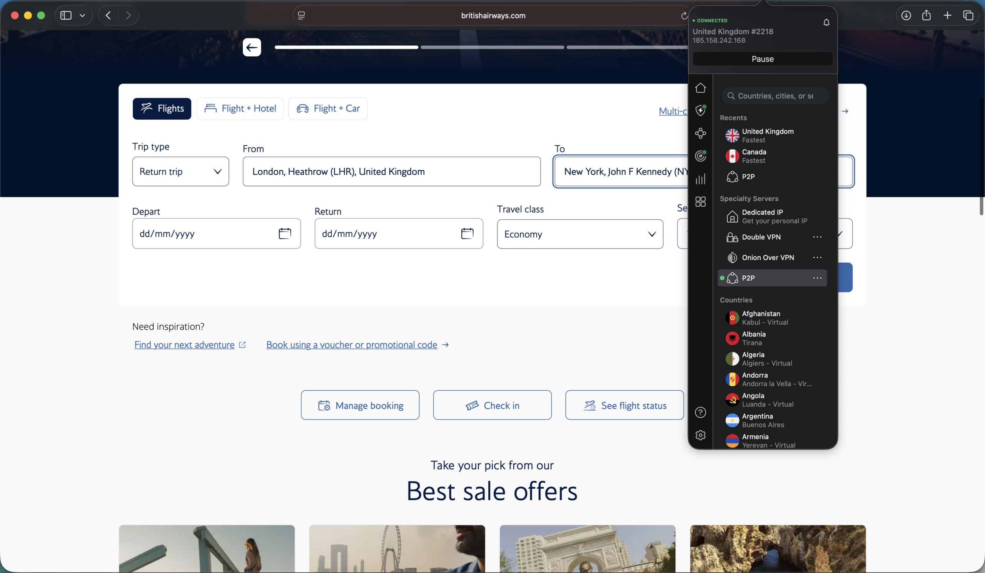Open the apps grid icon in VPN sidebar
985x573 pixels.
coord(700,202)
